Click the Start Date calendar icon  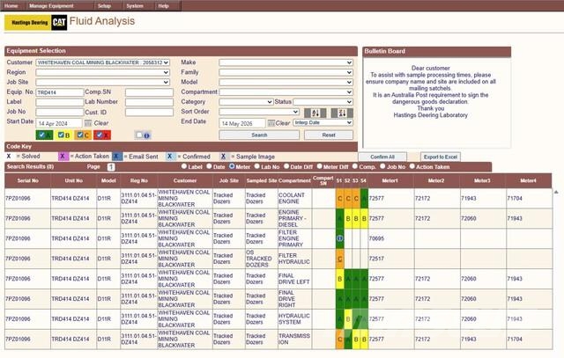click(x=88, y=123)
